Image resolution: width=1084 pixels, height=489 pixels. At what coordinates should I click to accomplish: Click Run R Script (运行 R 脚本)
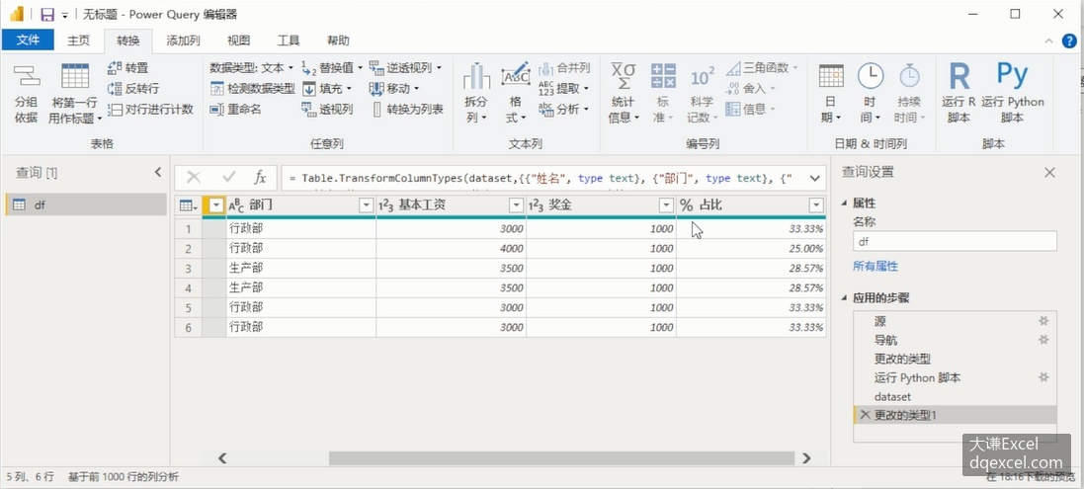pos(959,95)
